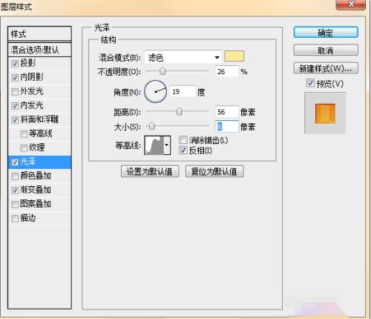This screenshot has height=319, width=371.
Task: Uncheck the 反相 invert checkbox
Action: tap(183, 150)
